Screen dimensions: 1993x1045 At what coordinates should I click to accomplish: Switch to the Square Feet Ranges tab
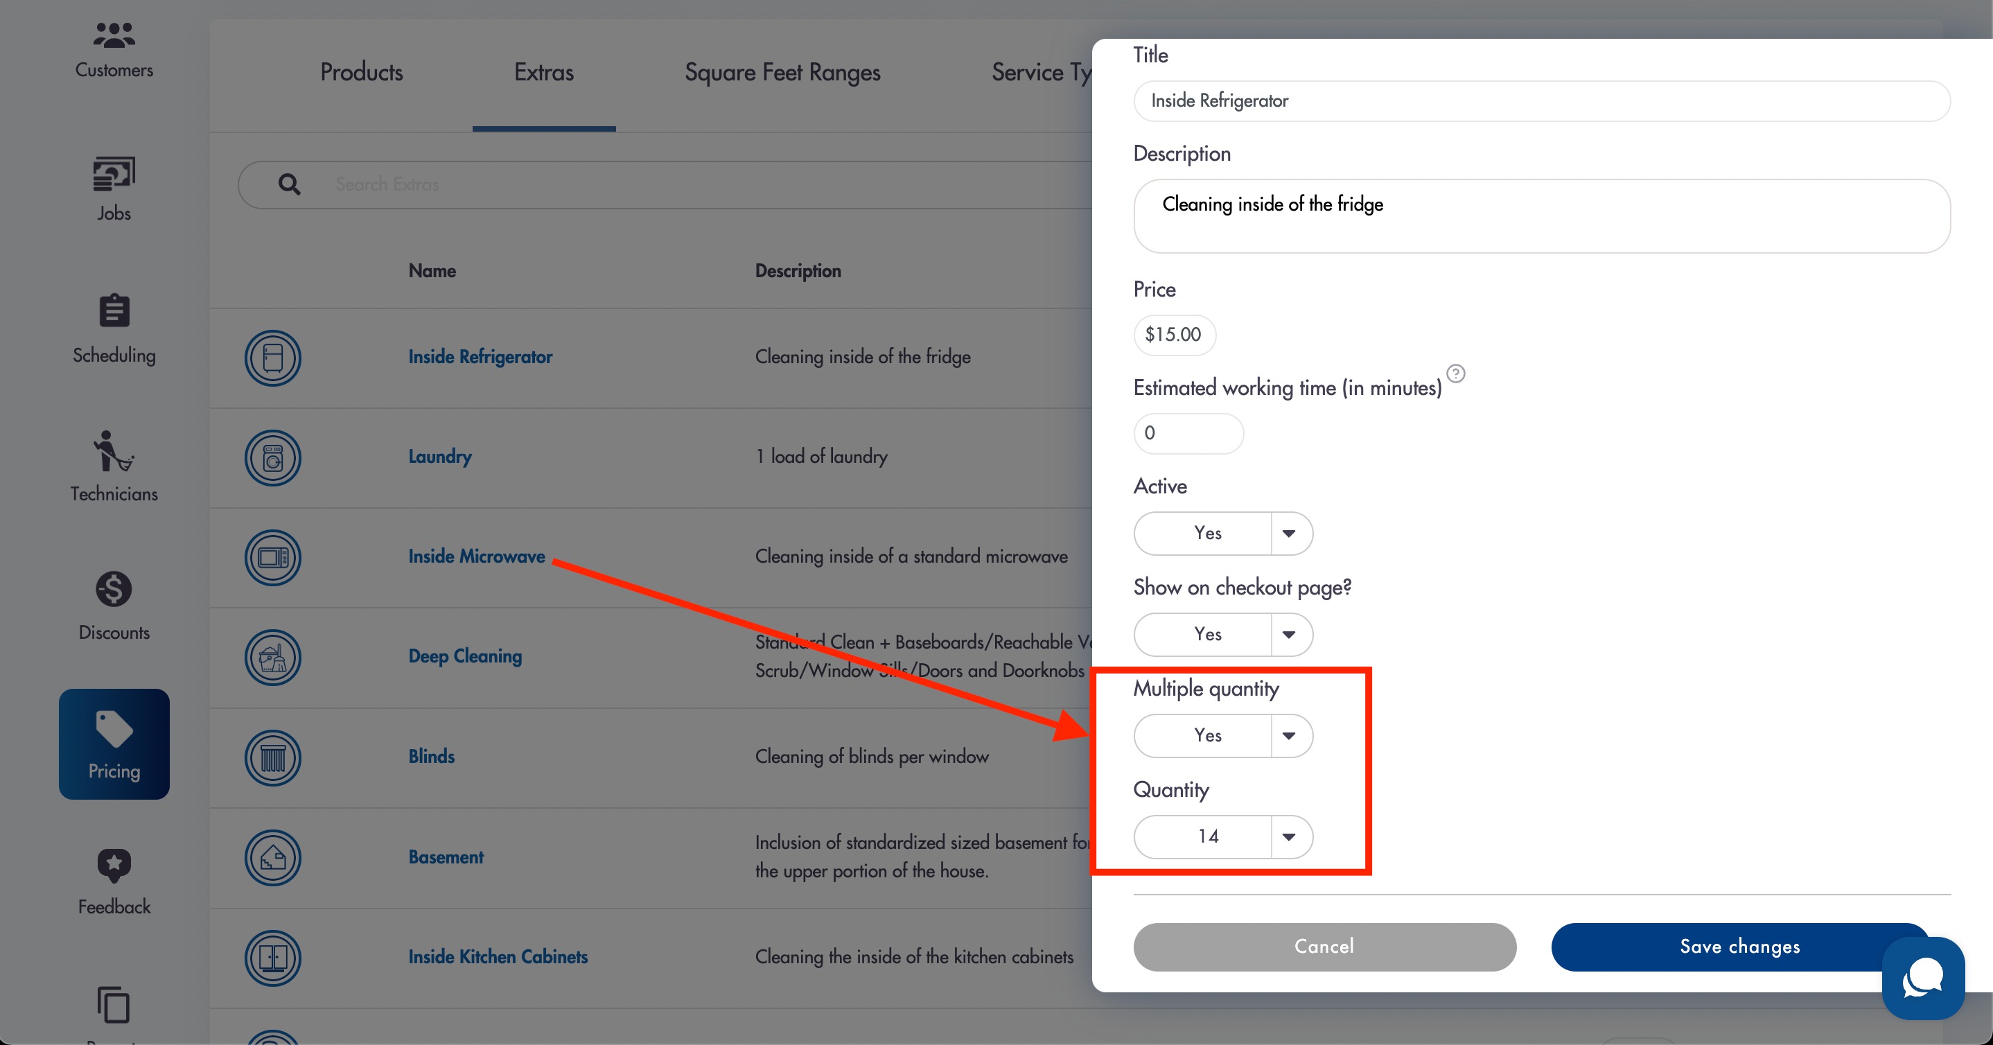coord(782,73)
